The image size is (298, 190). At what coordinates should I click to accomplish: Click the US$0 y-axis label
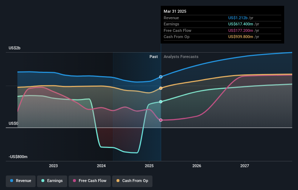click(13, 123)
